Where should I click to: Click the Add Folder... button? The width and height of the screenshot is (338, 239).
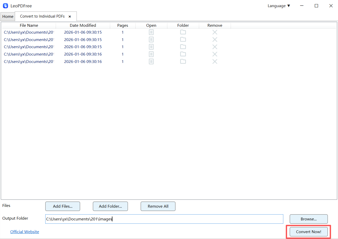[x=110, y=206]
